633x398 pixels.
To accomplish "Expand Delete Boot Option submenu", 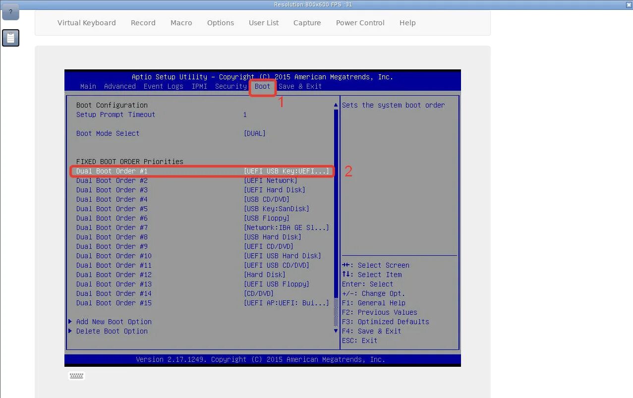I will [x=108, y=331].
